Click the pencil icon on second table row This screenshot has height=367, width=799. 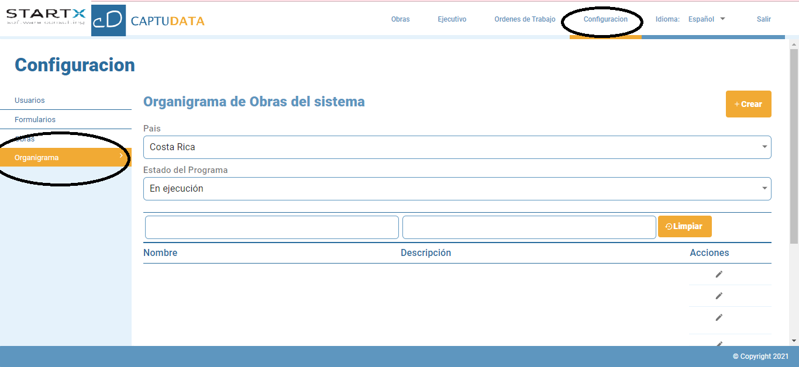[719, 296]
